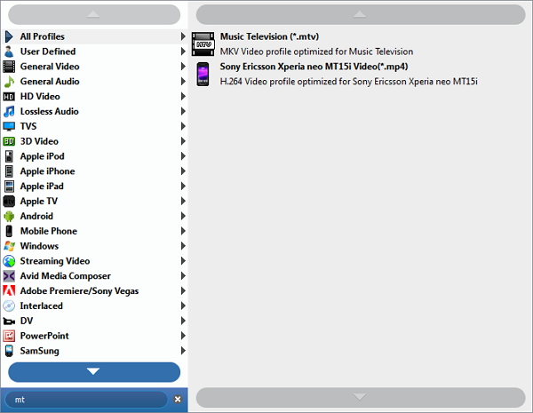Click the Android robot icon

(9, 216)
